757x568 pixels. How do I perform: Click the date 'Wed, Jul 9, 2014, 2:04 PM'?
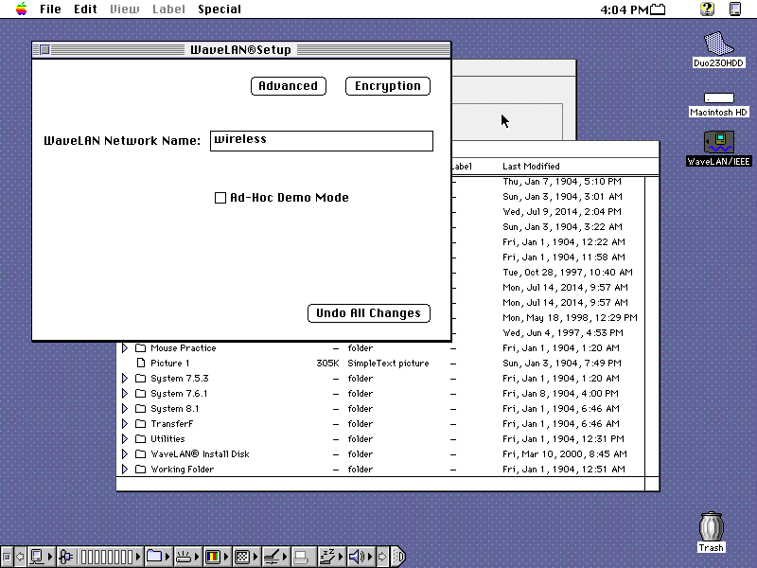[562, 211]
